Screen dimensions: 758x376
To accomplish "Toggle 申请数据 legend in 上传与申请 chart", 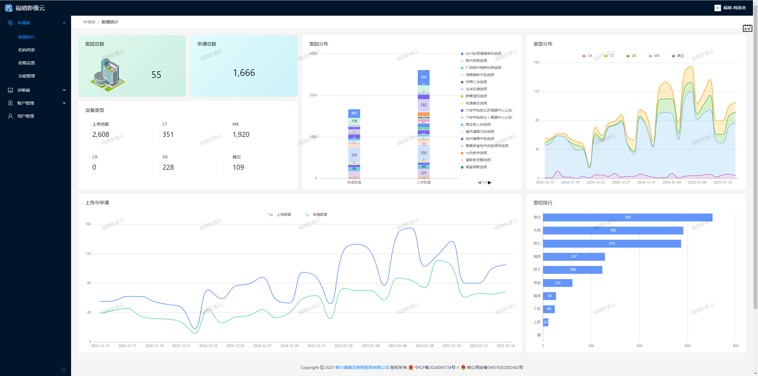I will 316,215.
